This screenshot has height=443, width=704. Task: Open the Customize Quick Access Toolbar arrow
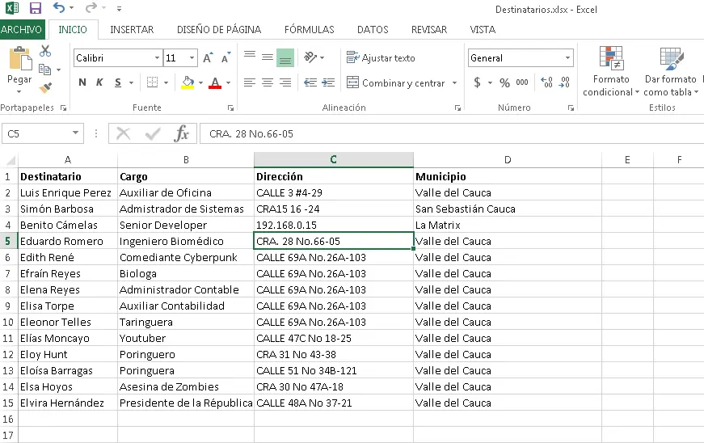click(119, 9)
